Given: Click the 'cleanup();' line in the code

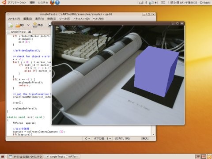Looking at the screenshot, I should (26, 39).
